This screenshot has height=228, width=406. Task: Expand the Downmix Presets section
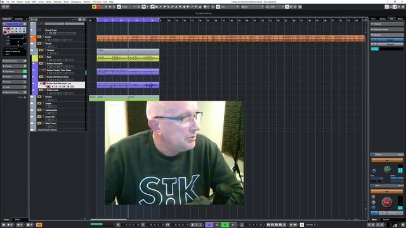tap(387, 29)
